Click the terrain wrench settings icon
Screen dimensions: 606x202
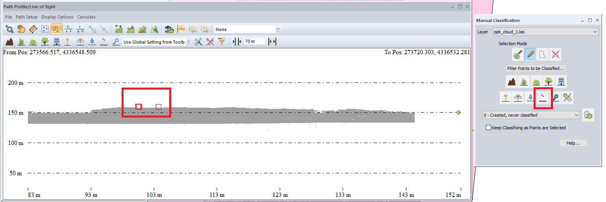[154, 29]
